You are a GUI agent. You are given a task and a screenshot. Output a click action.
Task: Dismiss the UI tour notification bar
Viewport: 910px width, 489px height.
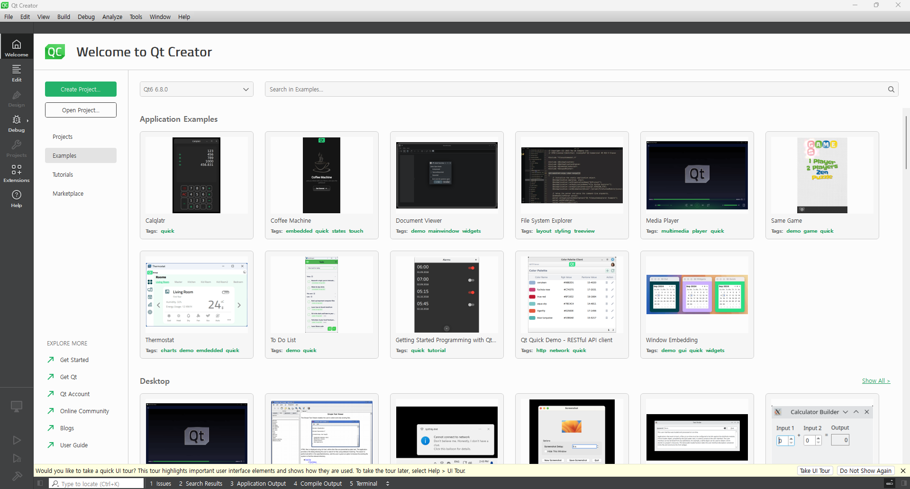[903, 471]
